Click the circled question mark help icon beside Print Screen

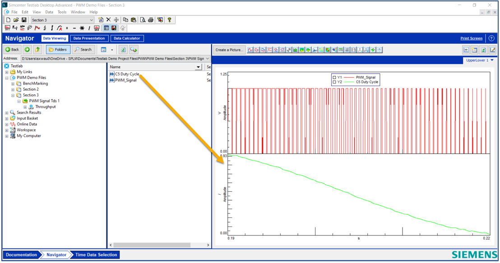(x=491, y=38)
